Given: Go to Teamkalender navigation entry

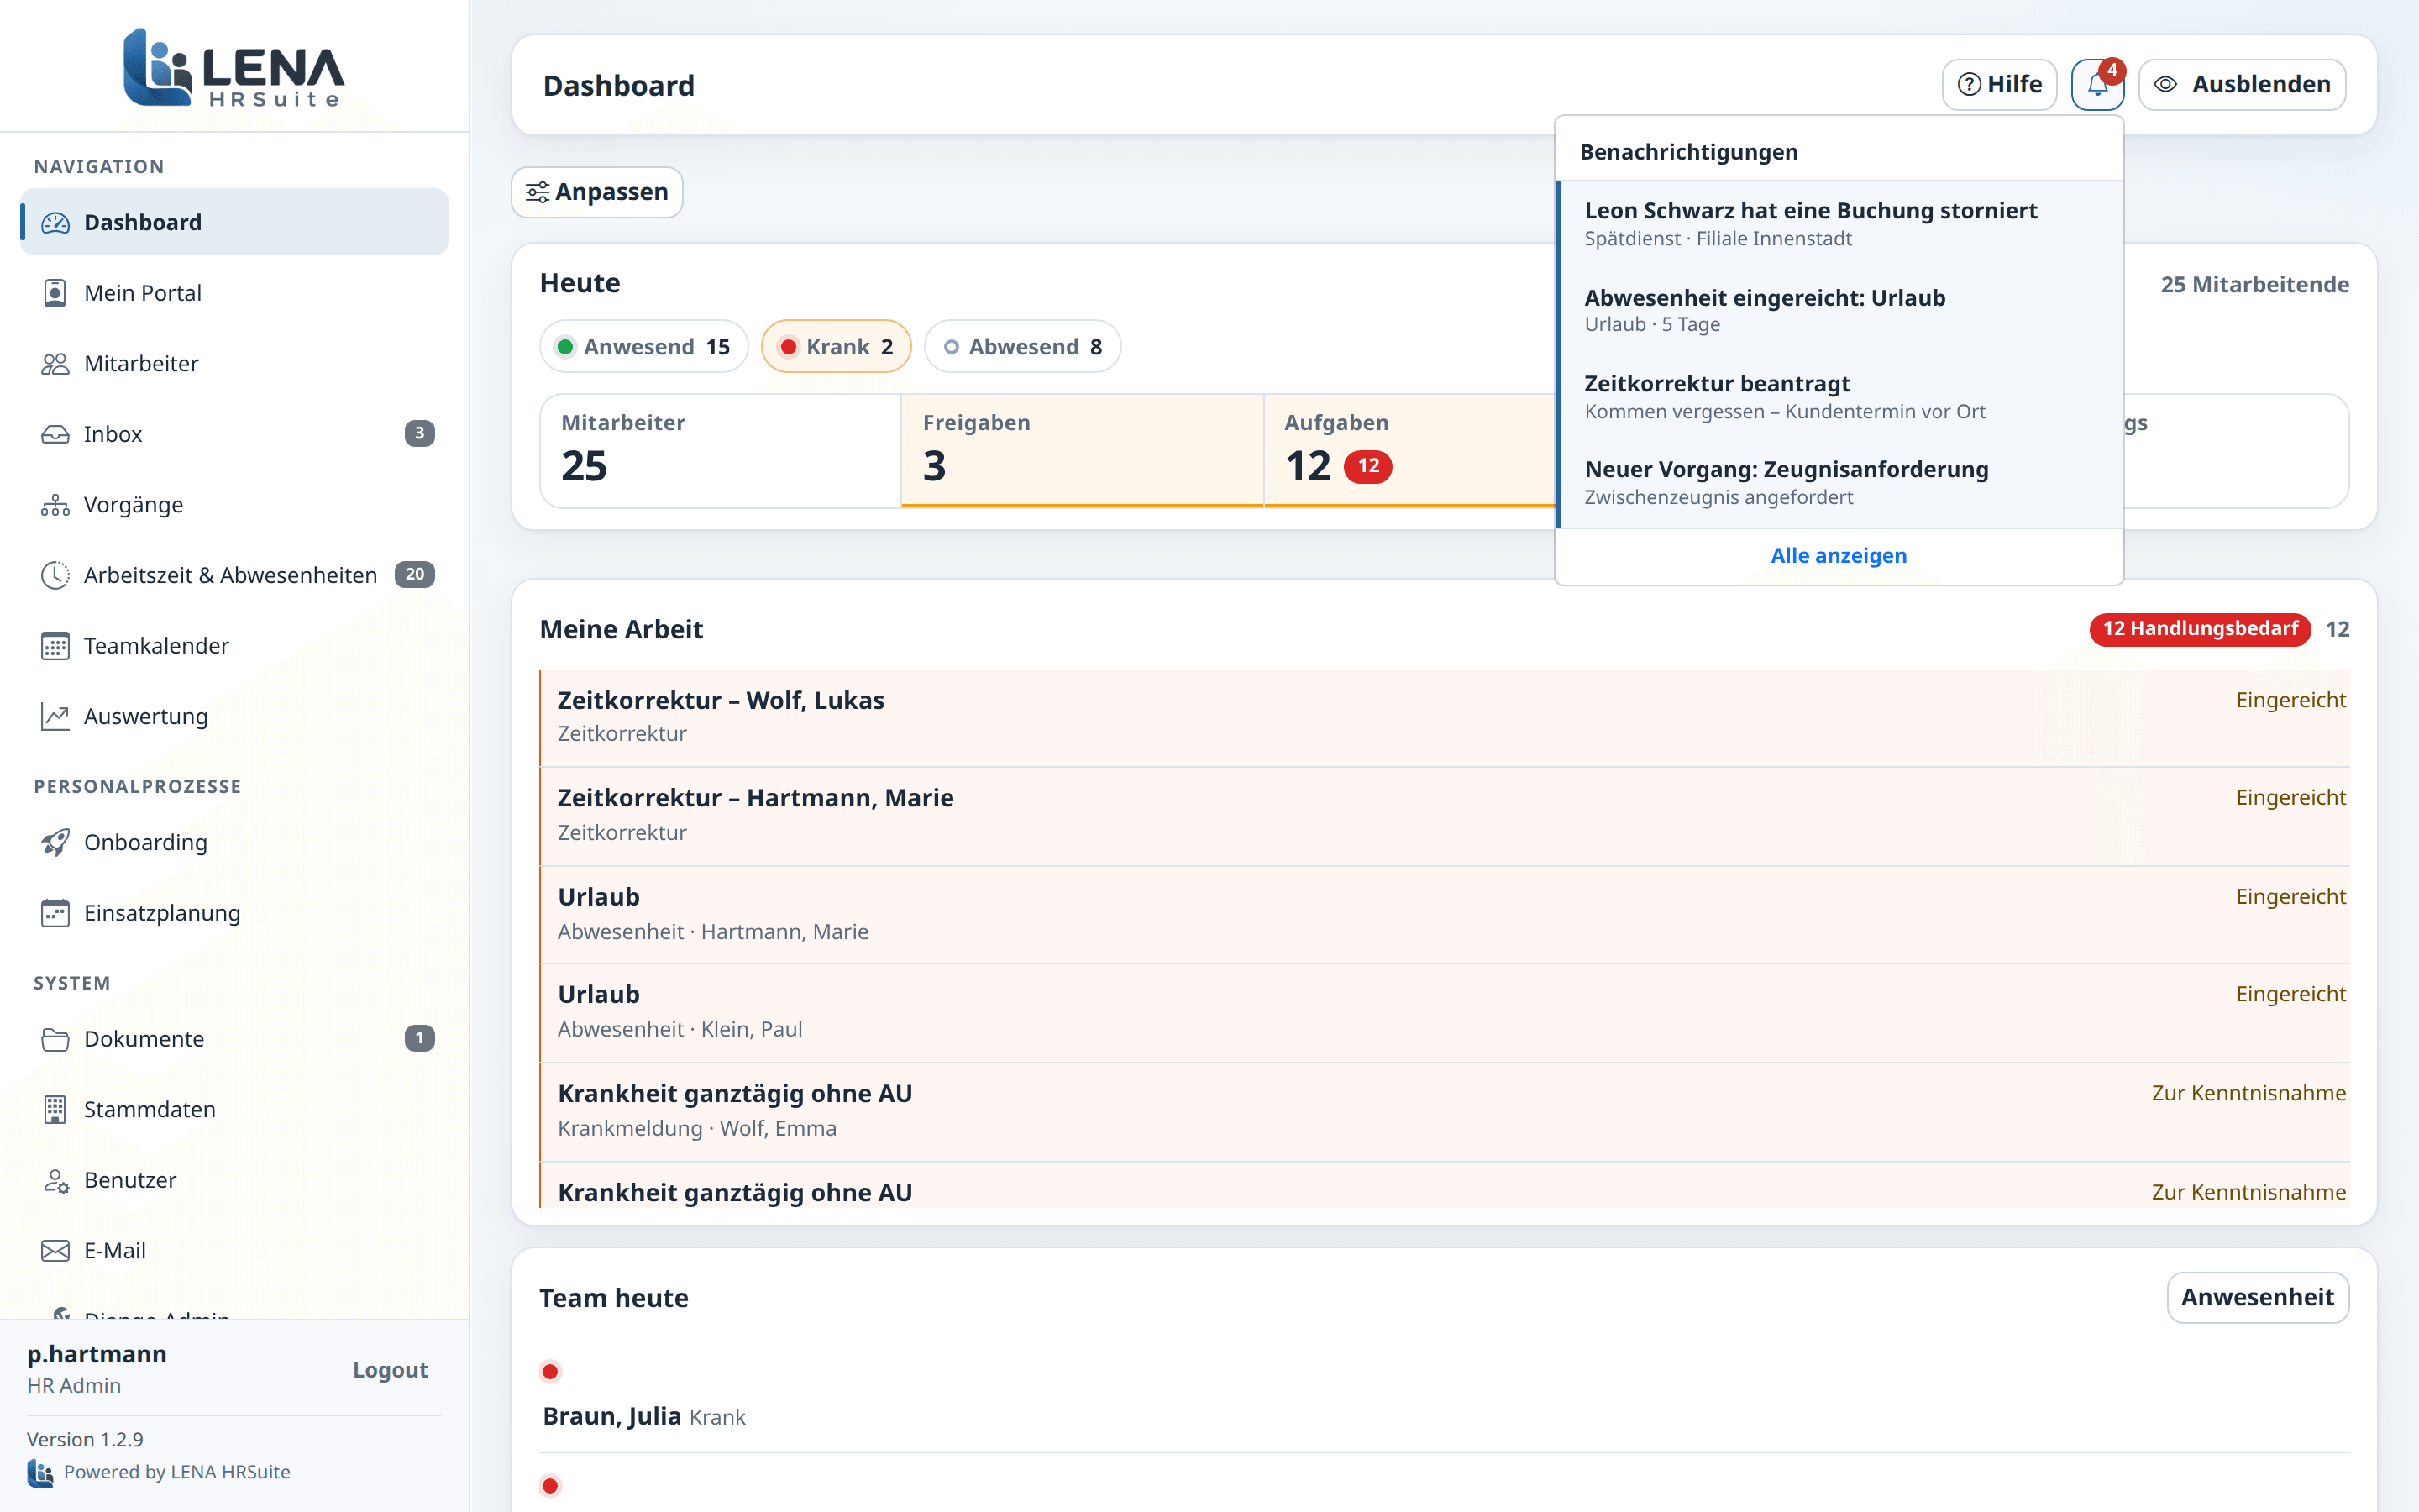Looking at the screenshot, I should [x=234, y=646].
